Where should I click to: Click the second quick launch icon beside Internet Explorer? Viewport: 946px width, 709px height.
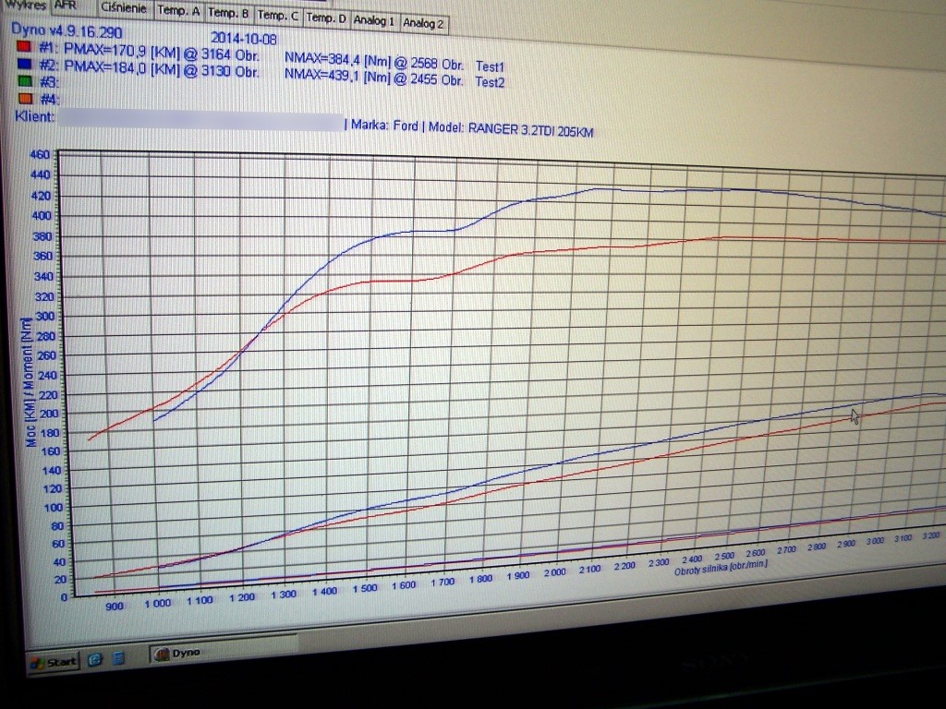(117, 658)
